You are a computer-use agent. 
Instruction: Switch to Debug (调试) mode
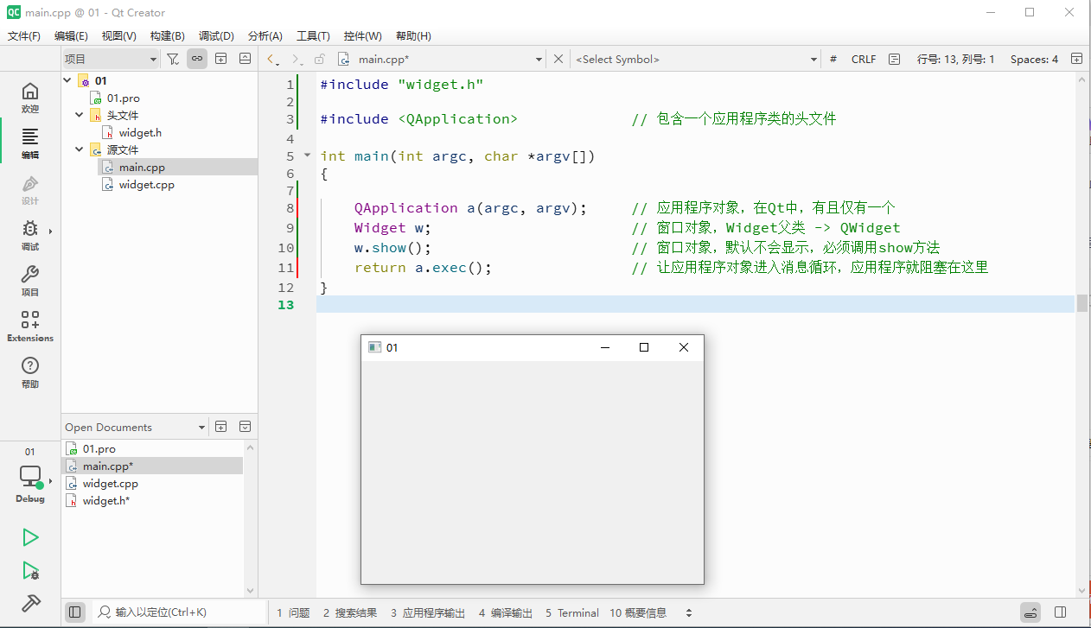coord(30,235)
